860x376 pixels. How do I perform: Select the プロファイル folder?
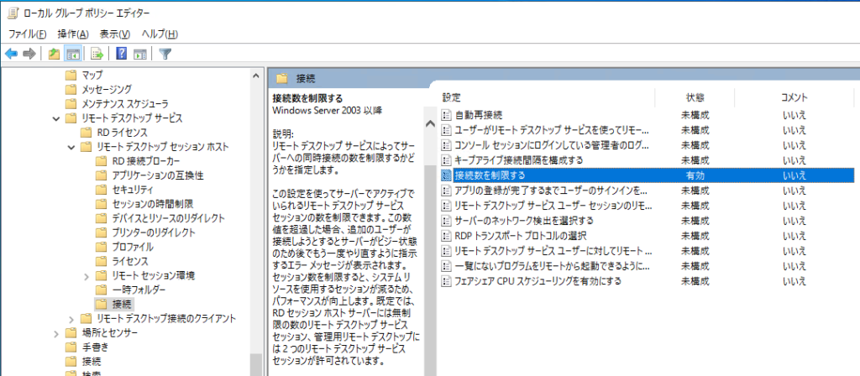[x=133, y=247]
